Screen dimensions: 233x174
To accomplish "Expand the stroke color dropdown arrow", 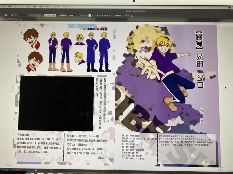I will [x=9, y=15].
